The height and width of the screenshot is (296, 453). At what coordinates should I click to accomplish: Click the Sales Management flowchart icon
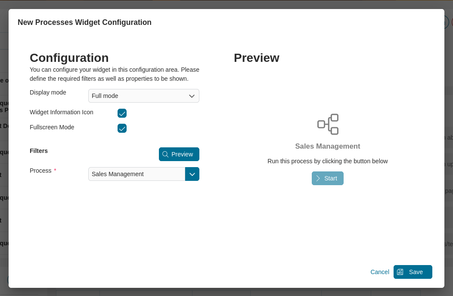click(x=328, y=124)
